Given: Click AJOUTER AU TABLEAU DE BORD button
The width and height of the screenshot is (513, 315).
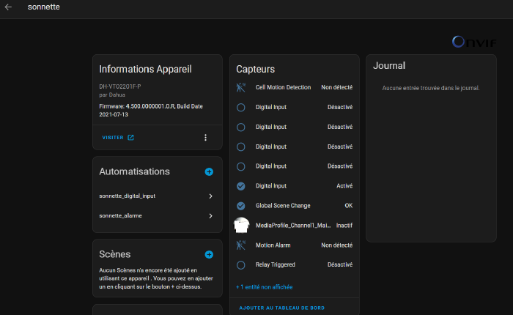Looking at the screenshot, I should [281, 308].
